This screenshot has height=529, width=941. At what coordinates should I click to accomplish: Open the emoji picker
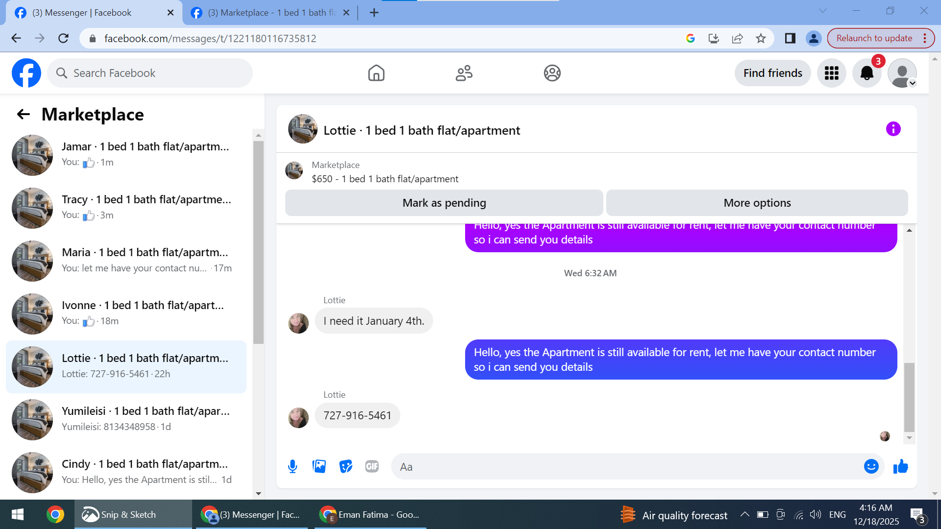(871, 466)
